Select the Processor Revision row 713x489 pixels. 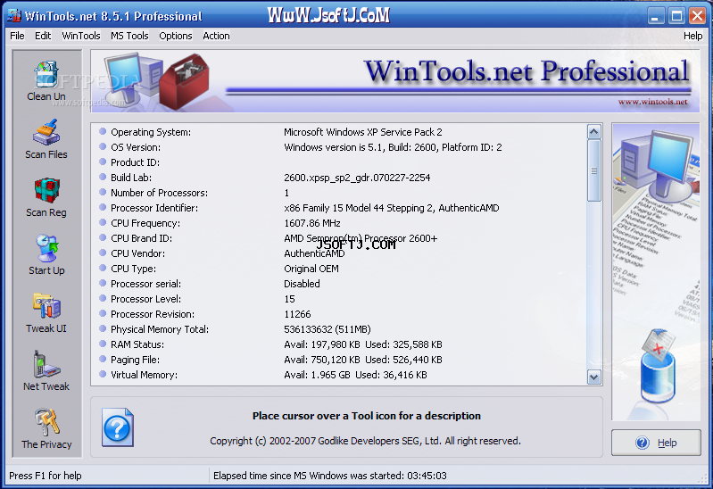(x=340, y=314)
